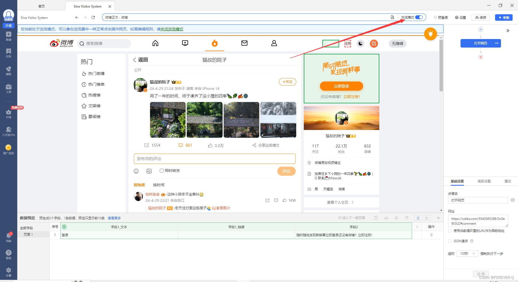Switch to the 重试 tab
The width and height of the screenshot is (518, 282).
508,181
